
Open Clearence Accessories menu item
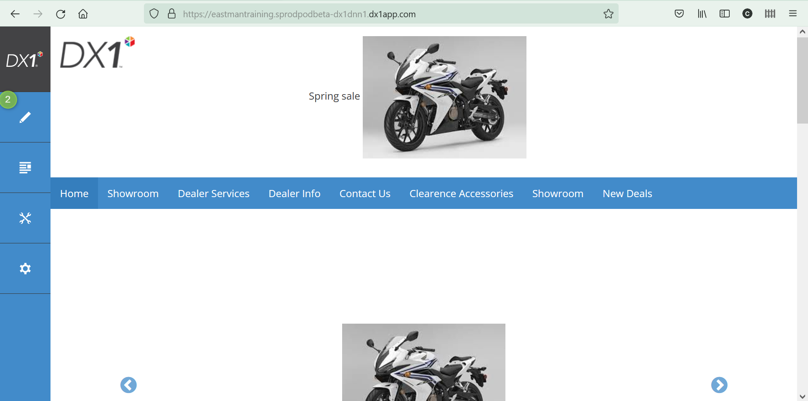(461, 193)
